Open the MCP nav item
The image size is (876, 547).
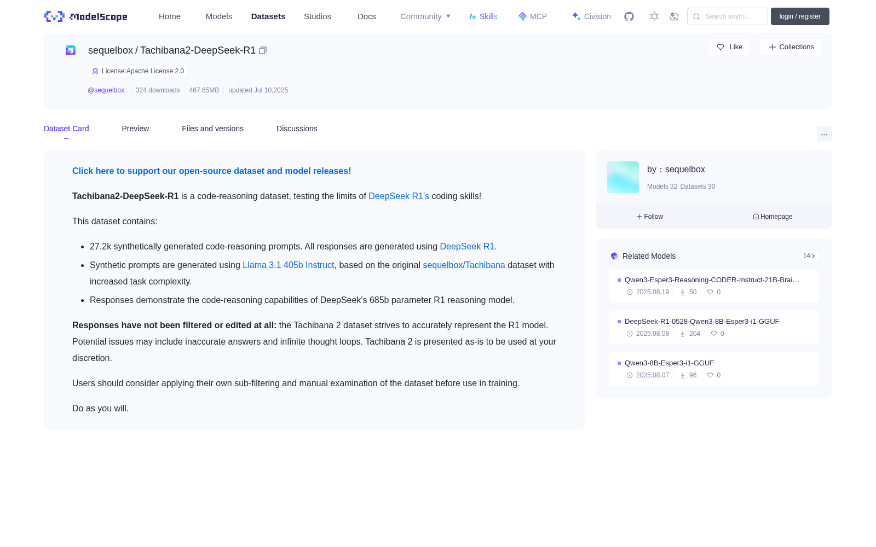(533, 16)
